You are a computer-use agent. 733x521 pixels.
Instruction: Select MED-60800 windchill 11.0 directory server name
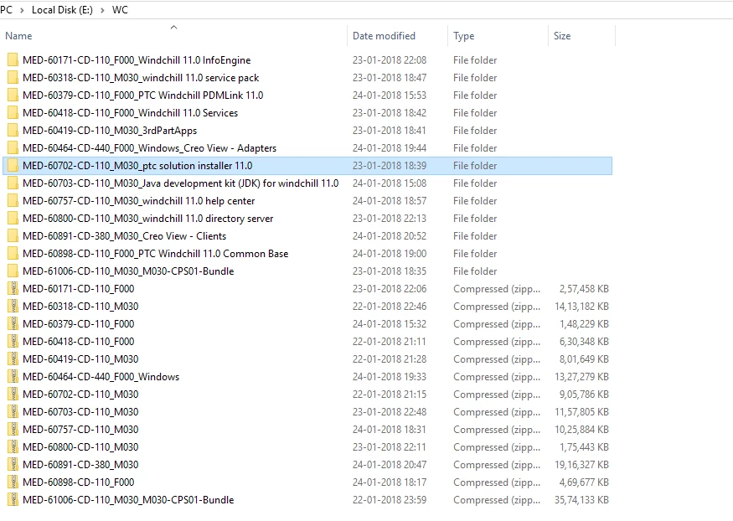pos(148,219)
